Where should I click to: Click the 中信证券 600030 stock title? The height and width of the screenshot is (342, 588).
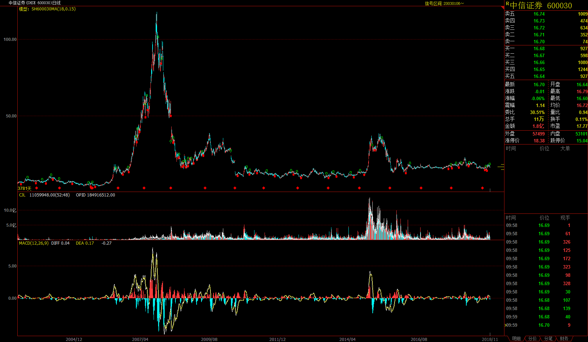541,6
